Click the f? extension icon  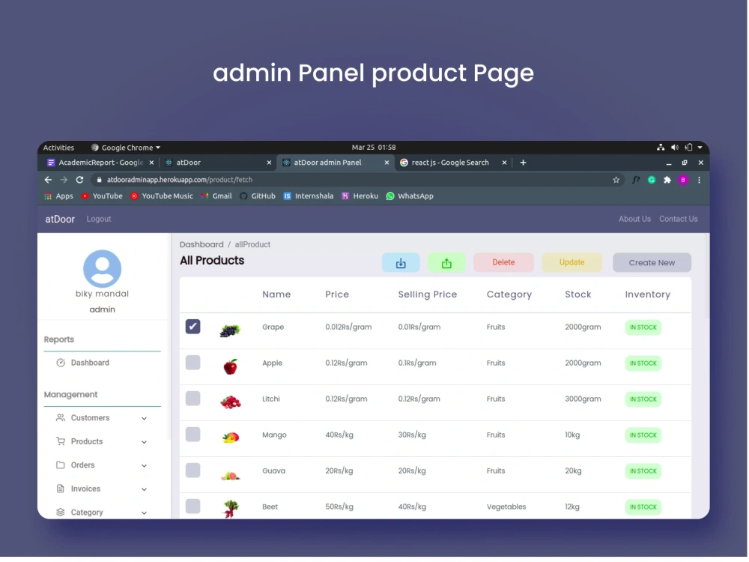pos(637,180)
